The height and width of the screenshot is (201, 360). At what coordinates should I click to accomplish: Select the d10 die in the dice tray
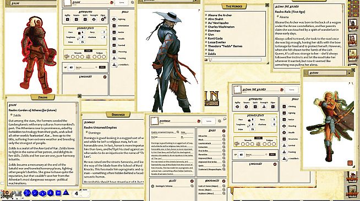coord(43,193)
